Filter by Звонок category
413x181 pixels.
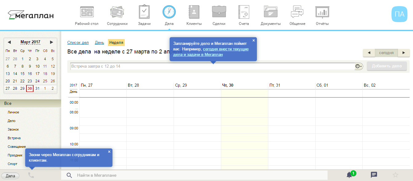(x=13, y=129)
